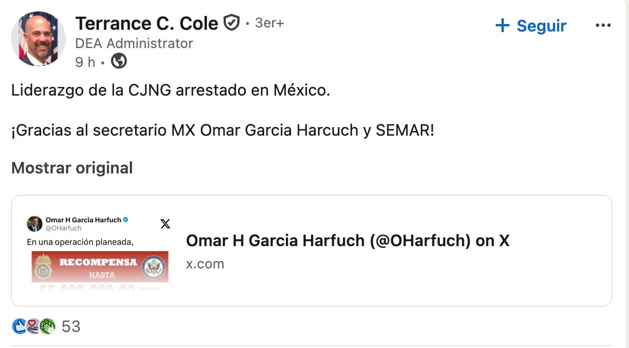The image size is (629, 348).
Task: Click the red RECOMPENSA banner in the preview
Action: pyautogui.click(x=99, y=266)
